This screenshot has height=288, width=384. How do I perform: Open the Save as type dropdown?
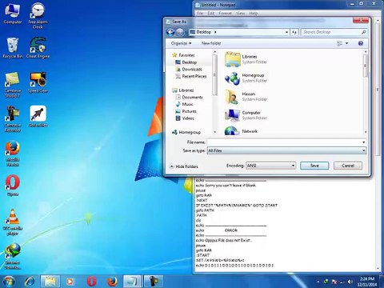click(x=286, y=150)
